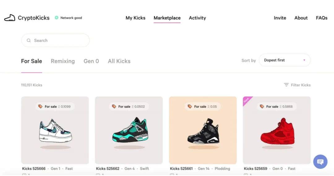334x176 pixels.
Task: Open the chat support bubble
Action: tap(320, 161)
